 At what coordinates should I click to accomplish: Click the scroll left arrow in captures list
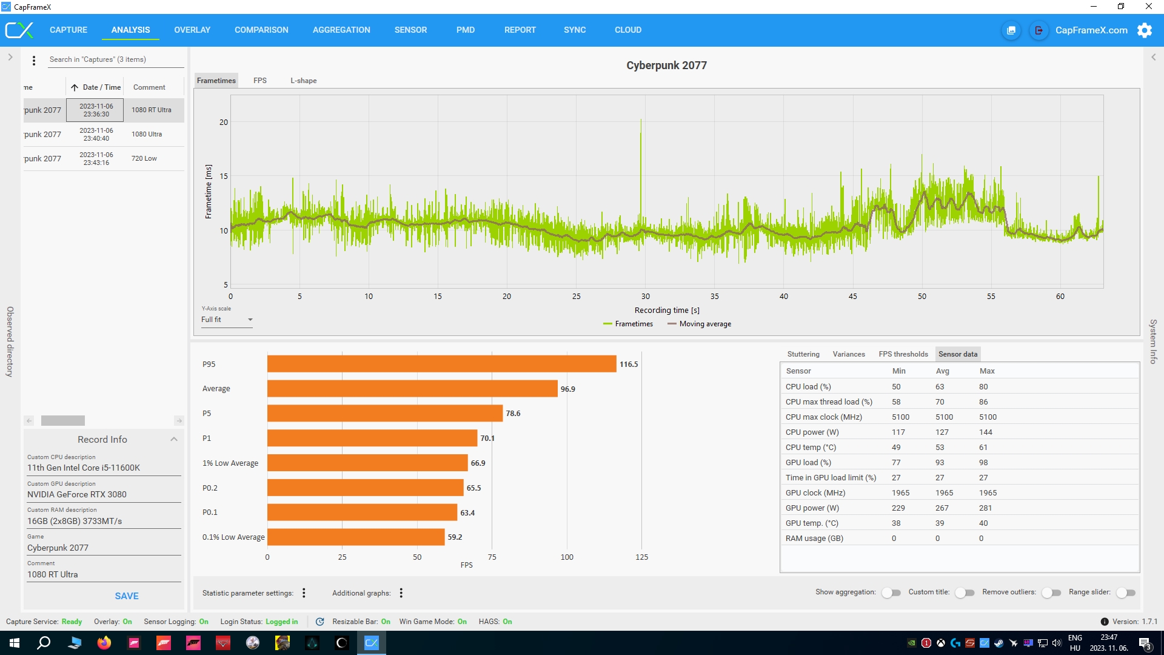pyautogui.click(x=29, y=420)
